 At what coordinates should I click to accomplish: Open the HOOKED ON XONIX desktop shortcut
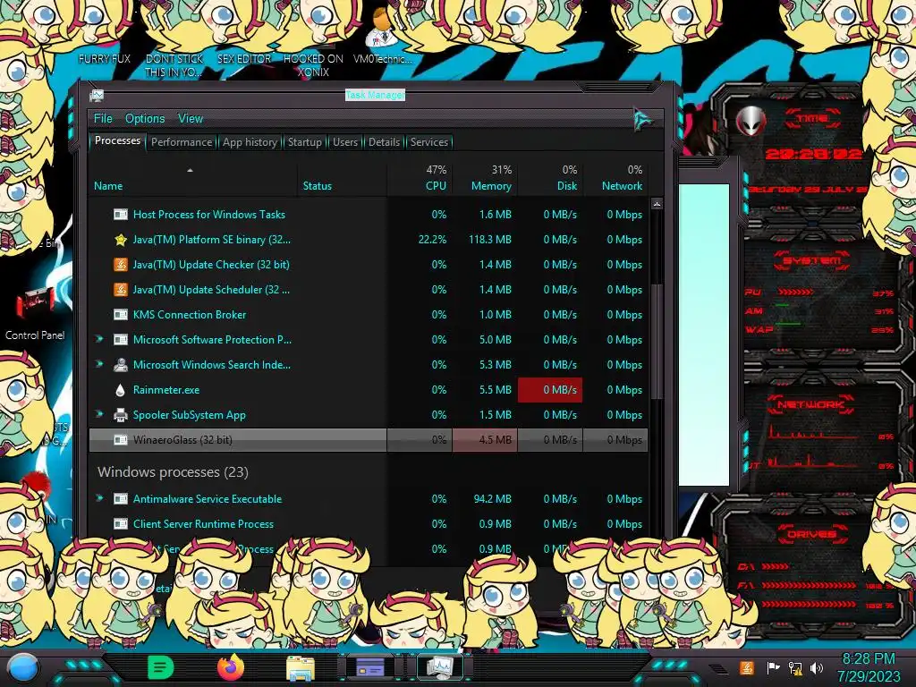(313, 64)
